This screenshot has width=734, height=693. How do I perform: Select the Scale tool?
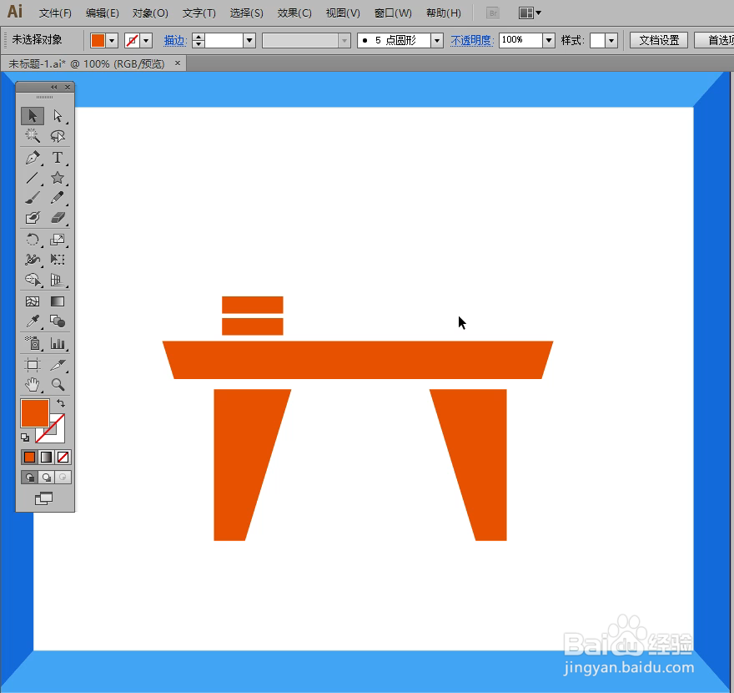[x=58, y=240]
